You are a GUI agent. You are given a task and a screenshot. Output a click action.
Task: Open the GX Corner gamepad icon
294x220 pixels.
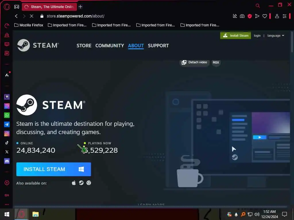17,7
